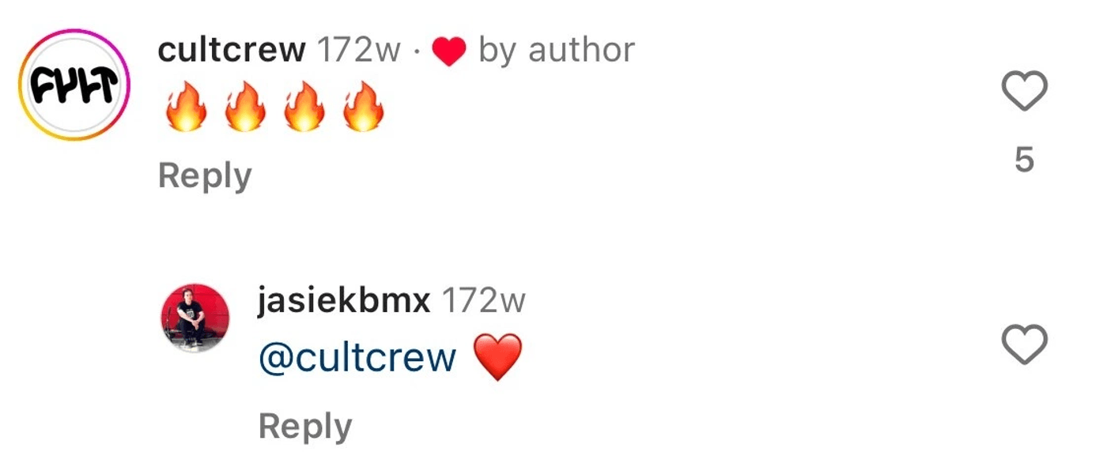This screenshot has height=467, width=1107.
Task: Like jasiekbmx's reply with the heart outline
Action: click(1024, 345)
